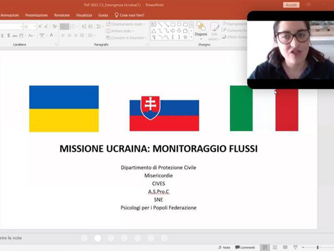This screenshot has width=334, height=251.
Task: Switch to Slide Sorter view
Action: [x=275, y=247]
